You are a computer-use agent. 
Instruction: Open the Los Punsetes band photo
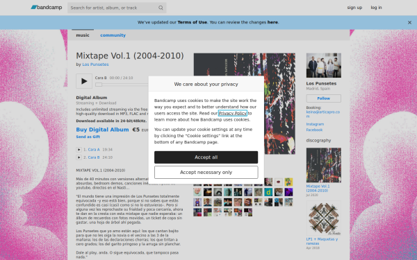point(324,65)
